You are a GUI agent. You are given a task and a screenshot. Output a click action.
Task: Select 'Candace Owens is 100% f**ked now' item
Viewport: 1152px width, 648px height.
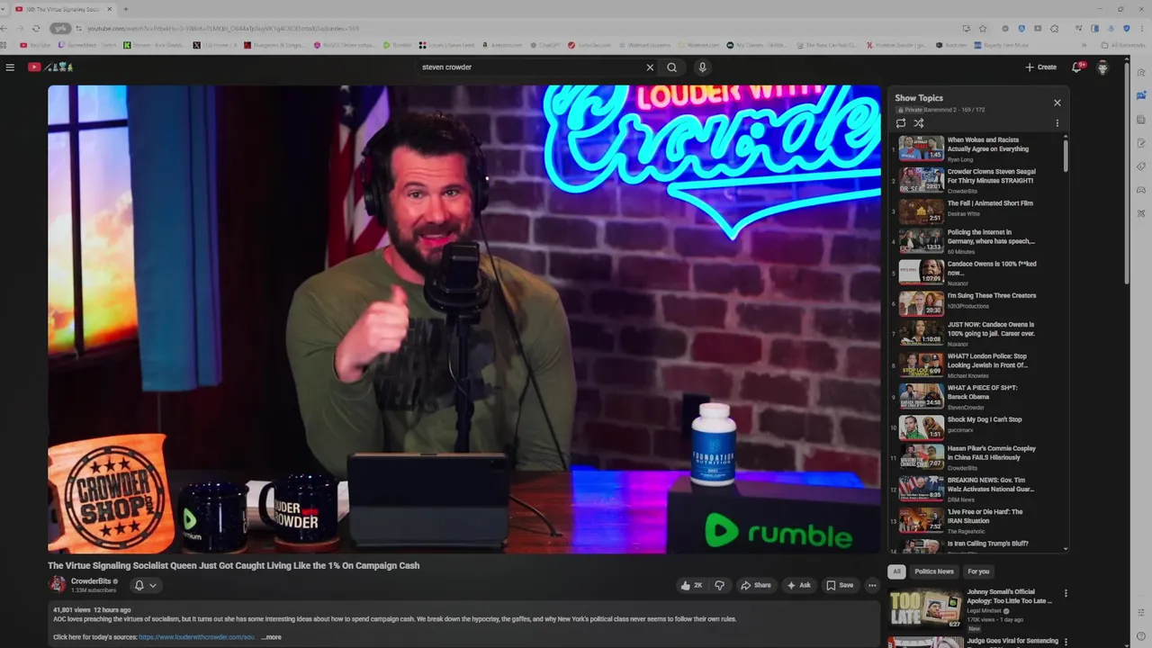coord(976,273)
